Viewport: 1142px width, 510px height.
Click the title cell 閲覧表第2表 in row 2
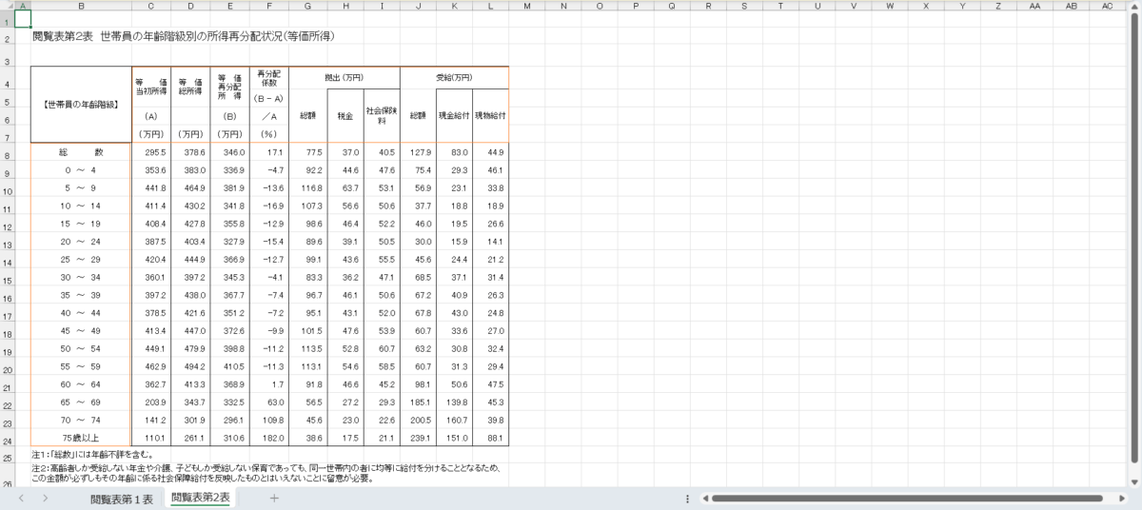tap(181, 36)
